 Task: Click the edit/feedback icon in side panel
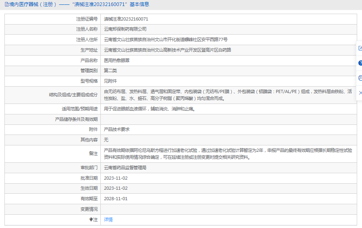[360, 48]
